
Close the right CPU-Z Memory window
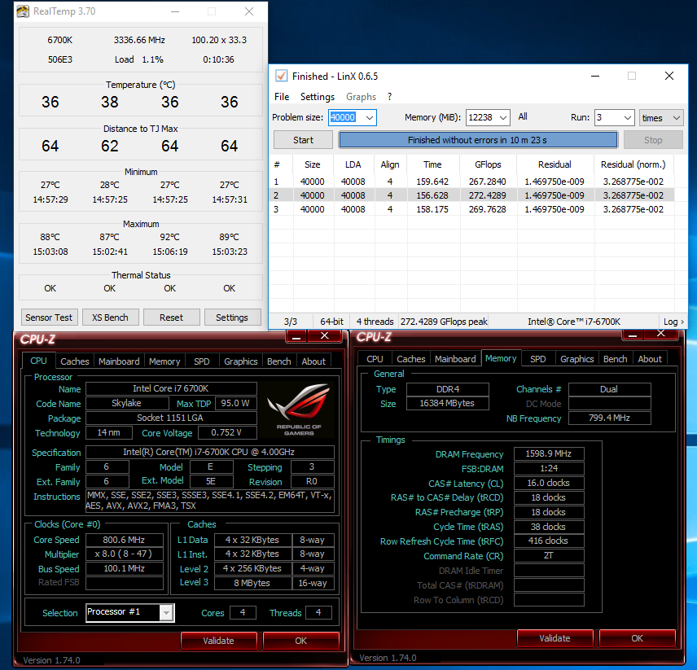(661, 334)
